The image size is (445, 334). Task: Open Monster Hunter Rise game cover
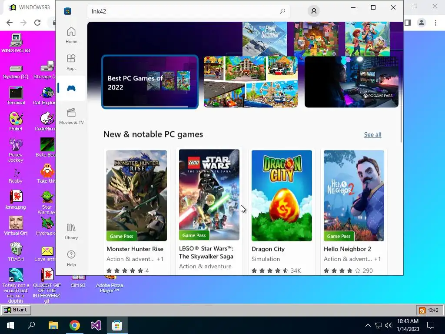pyautogui.click(x=136, y=195)
